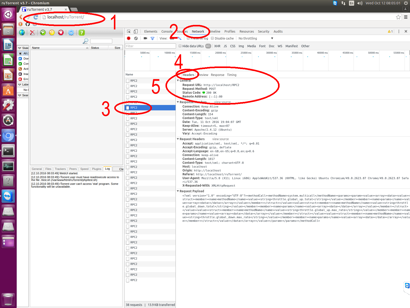Select the All filter type toggle

point(208,46)
